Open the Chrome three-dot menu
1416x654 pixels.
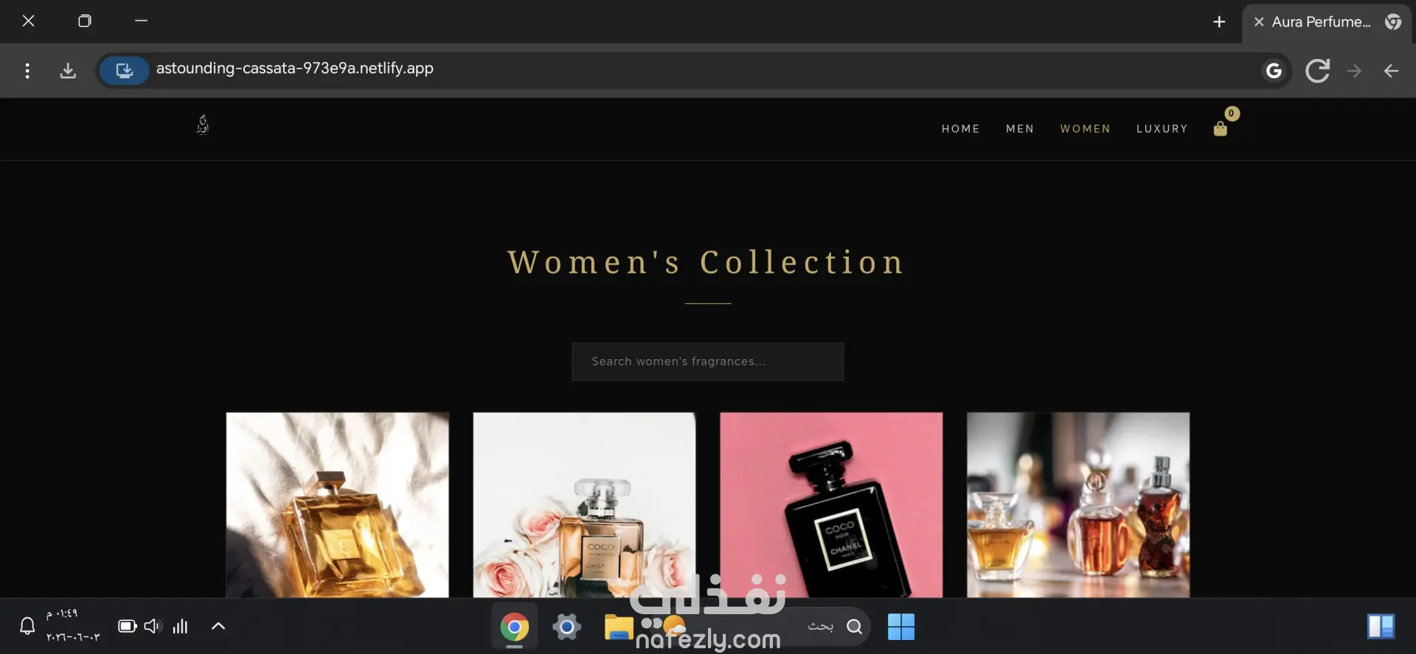click(x=27, y=71)
